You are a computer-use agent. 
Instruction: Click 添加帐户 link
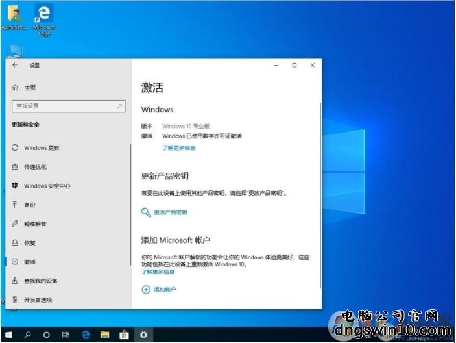(x=165, y=290)
